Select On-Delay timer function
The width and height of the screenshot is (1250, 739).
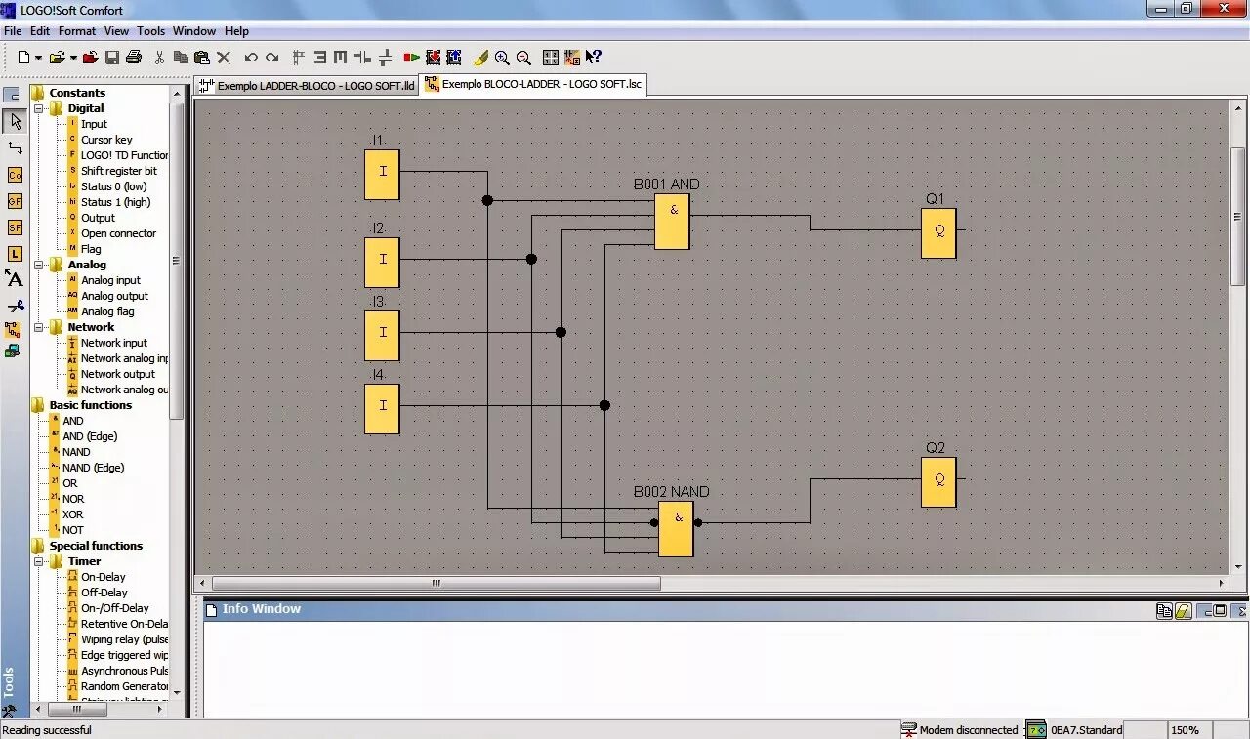103,577
